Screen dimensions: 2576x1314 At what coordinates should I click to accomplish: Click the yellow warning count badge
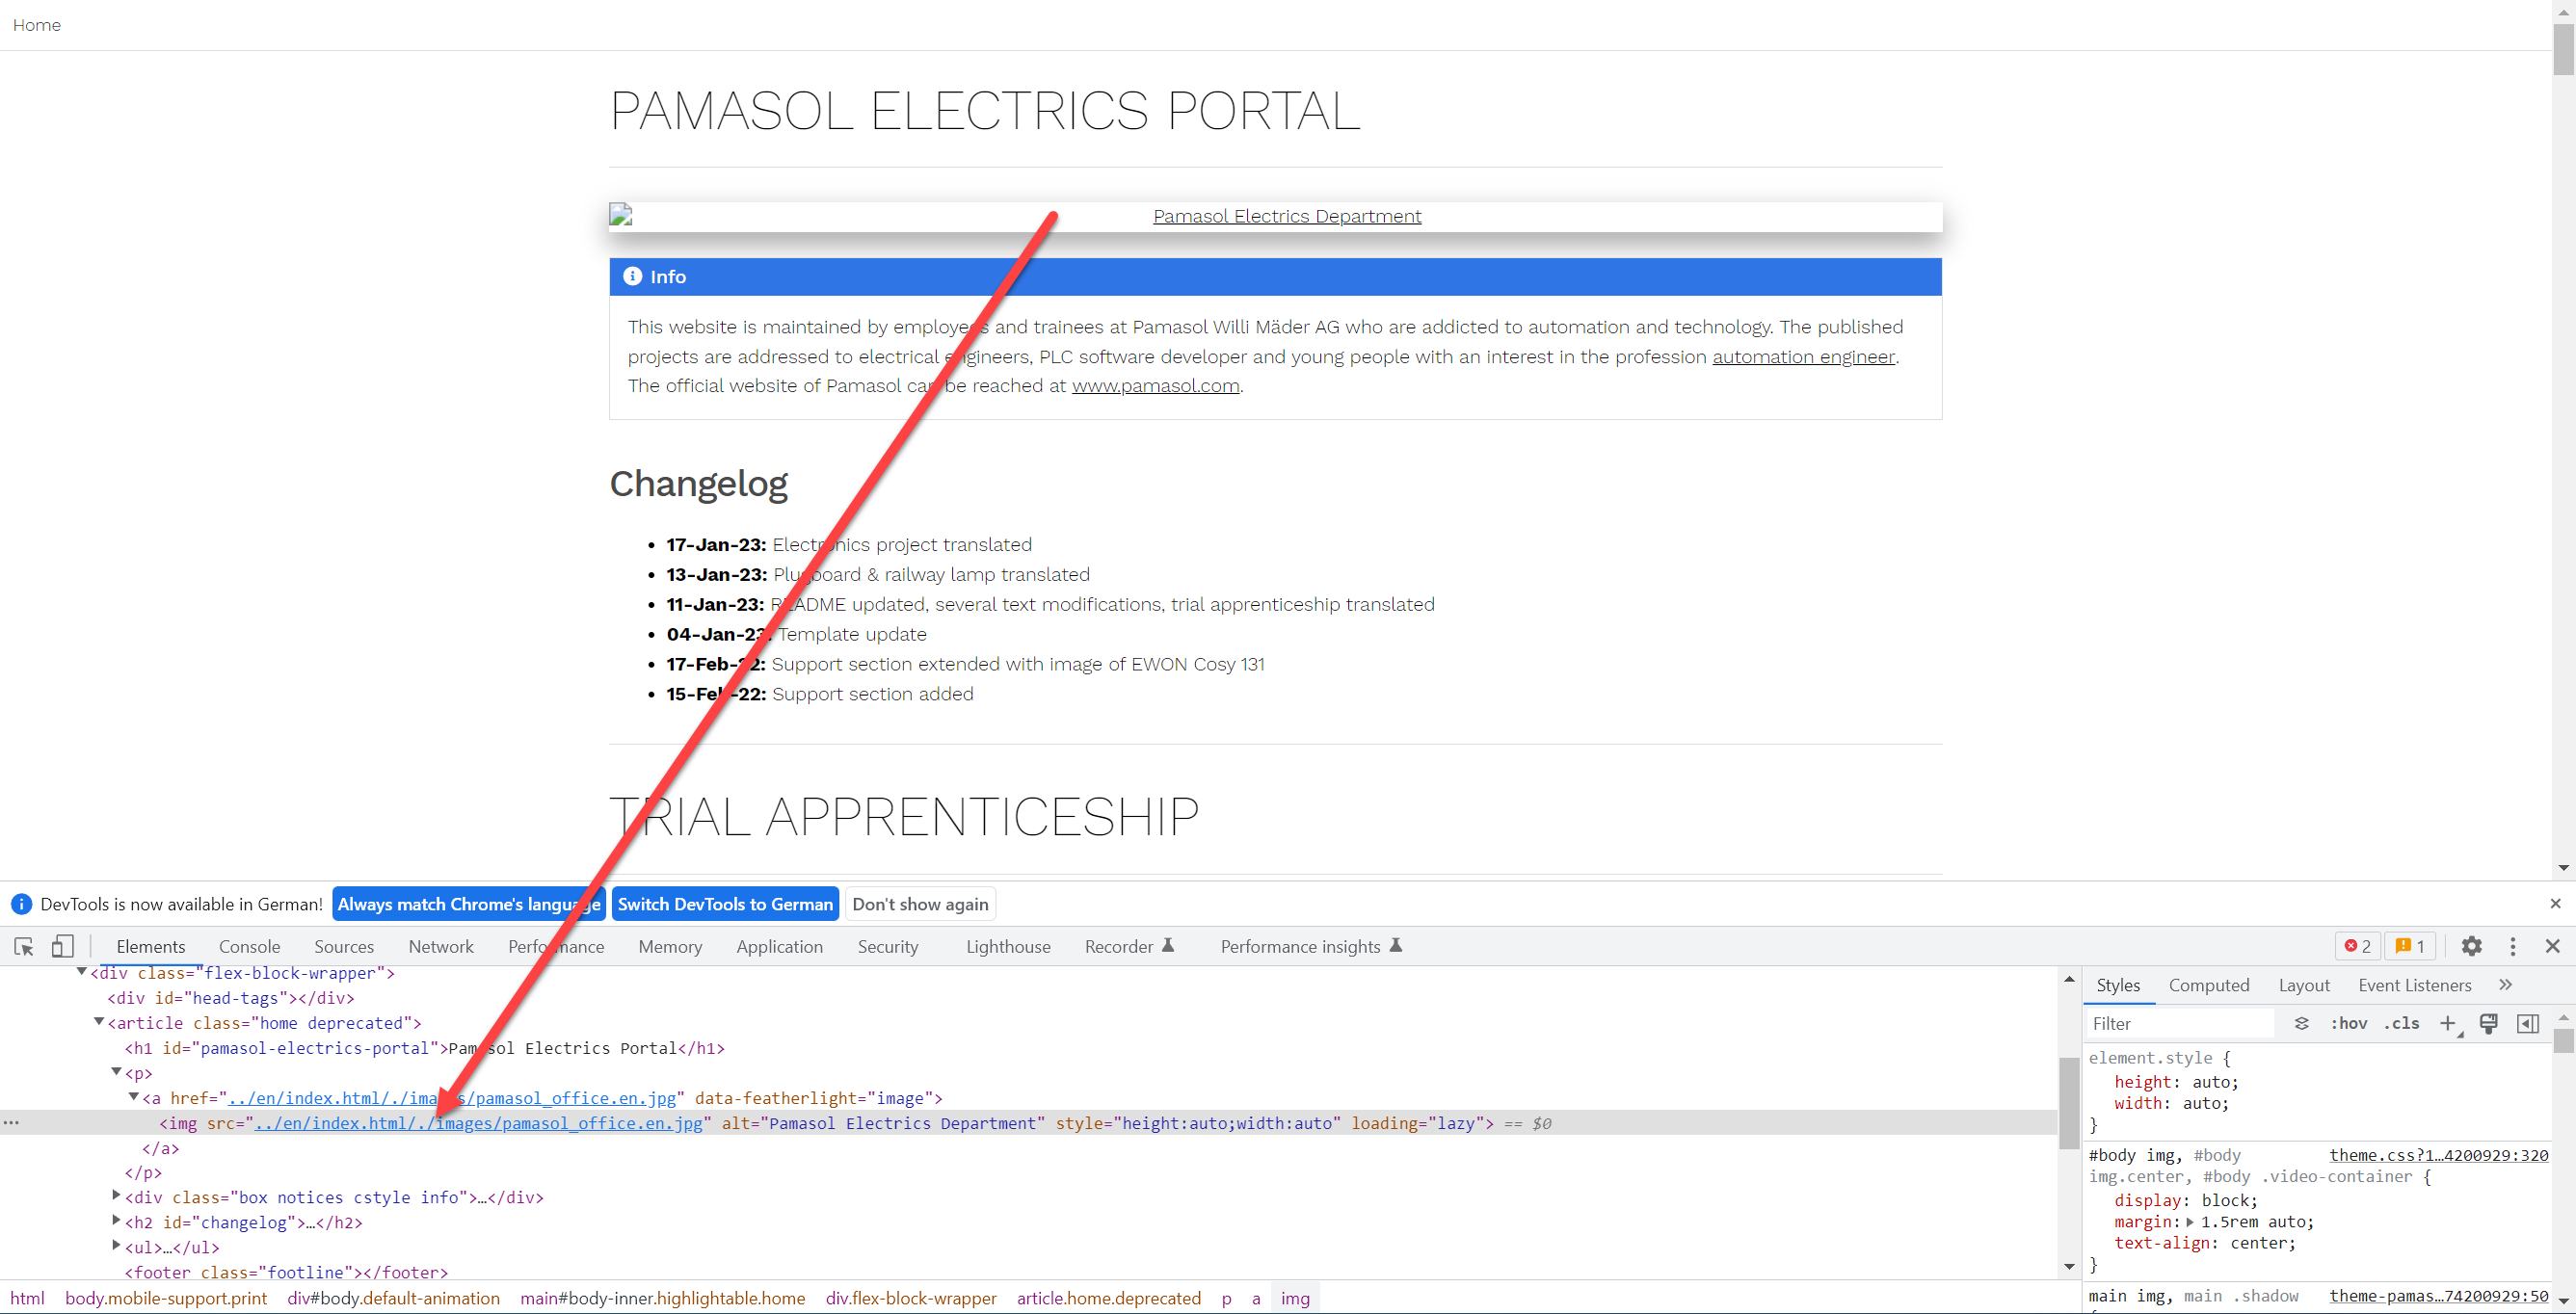click(x=2410, y=946)
